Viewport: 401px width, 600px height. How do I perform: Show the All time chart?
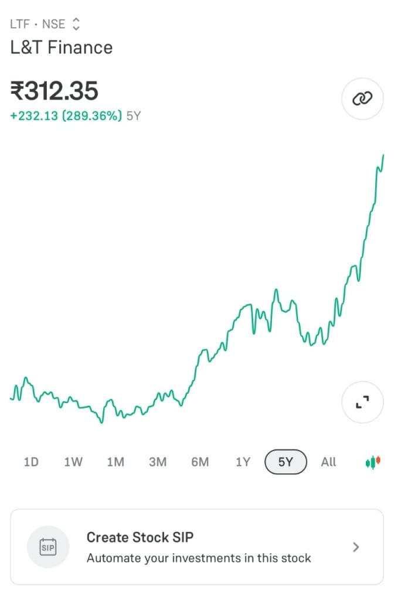click(x=329, y=462)
